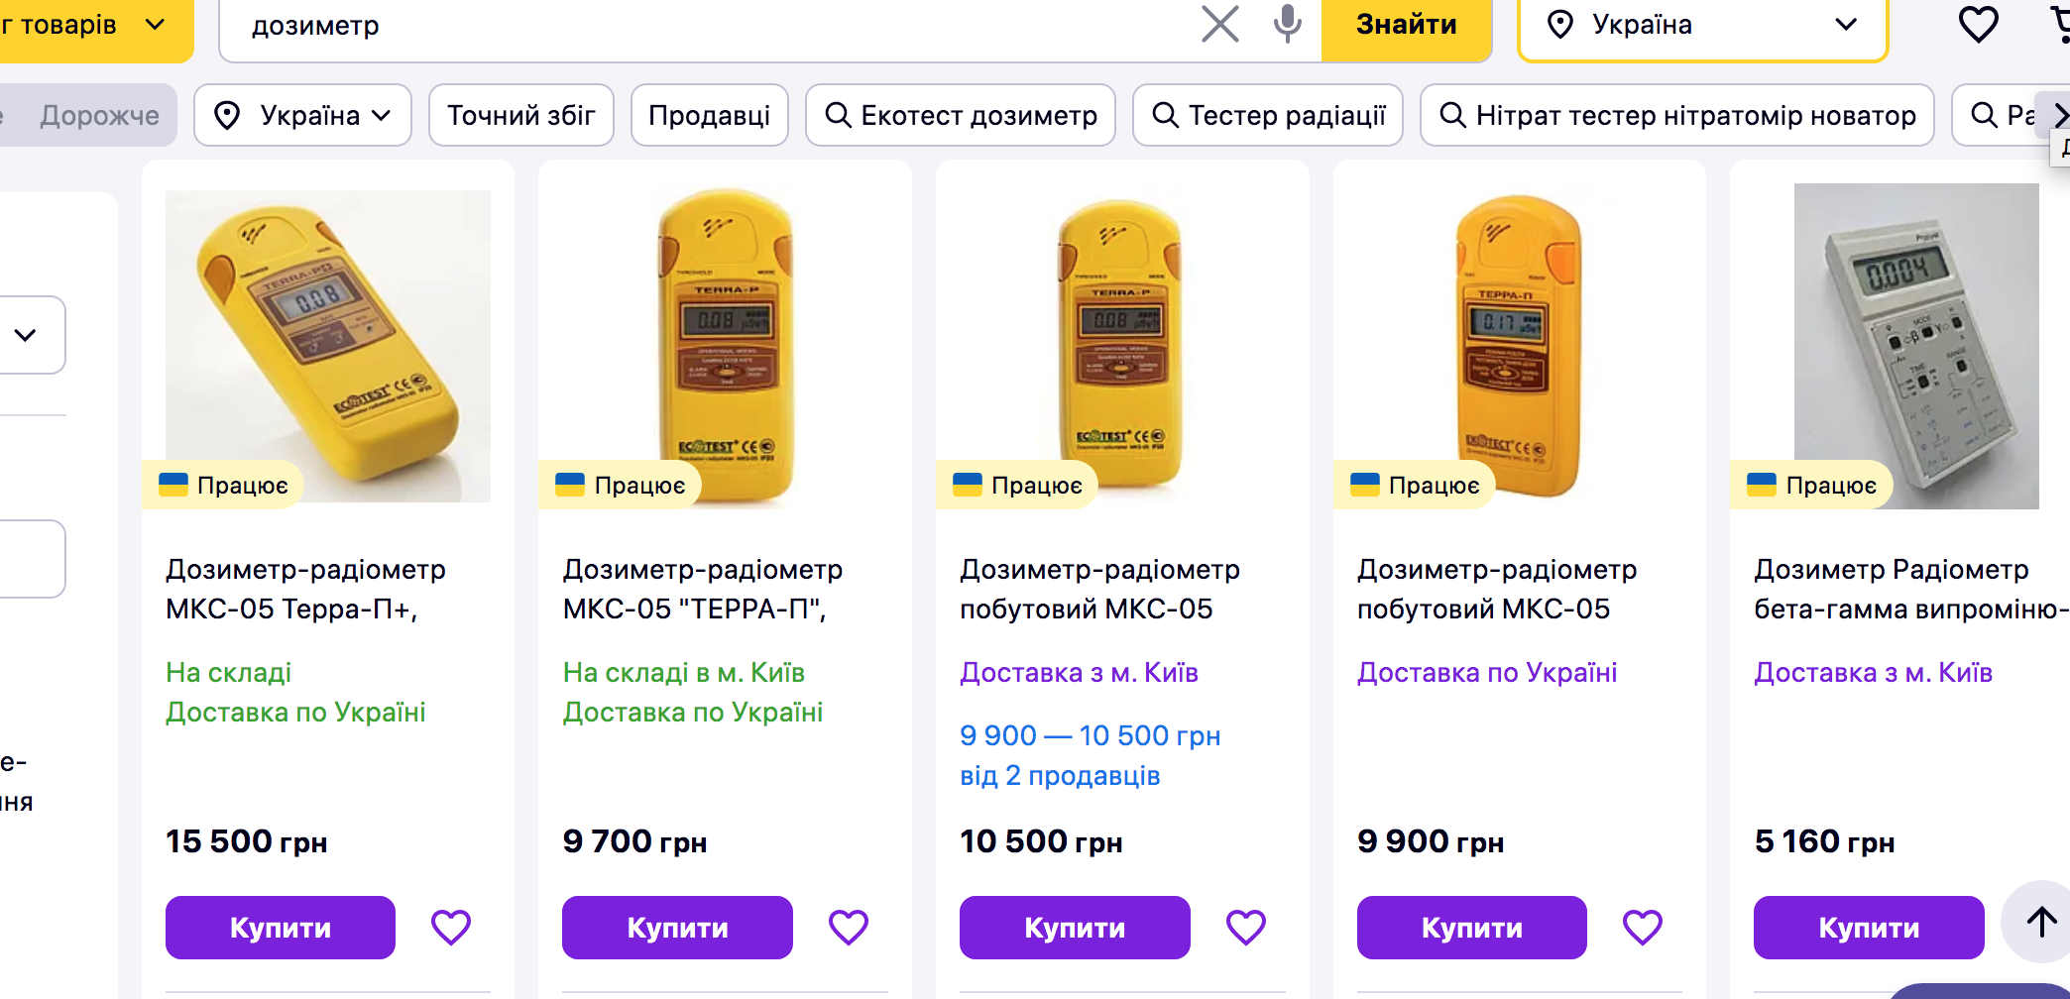2070x999 pixels.
Task: Open the catalog товарів dropdown
Action: pyautogui.click(x=89, y=26)
